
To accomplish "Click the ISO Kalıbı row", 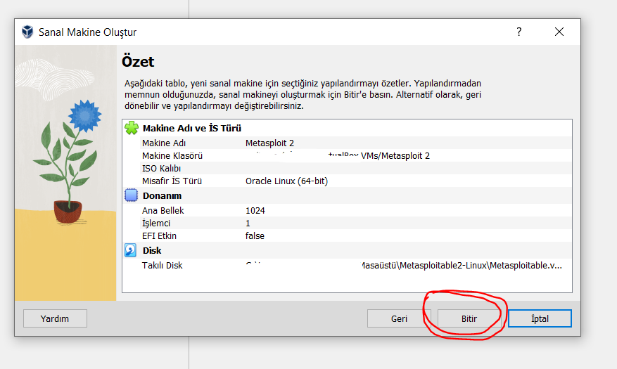I will (356, 169).
